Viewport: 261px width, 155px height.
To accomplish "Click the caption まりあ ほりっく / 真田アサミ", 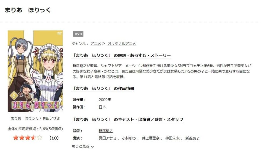I will point(35,118).
